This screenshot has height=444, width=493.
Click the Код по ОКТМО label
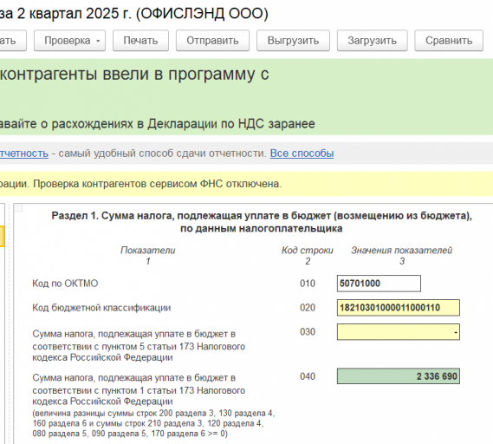click(65, 284)
